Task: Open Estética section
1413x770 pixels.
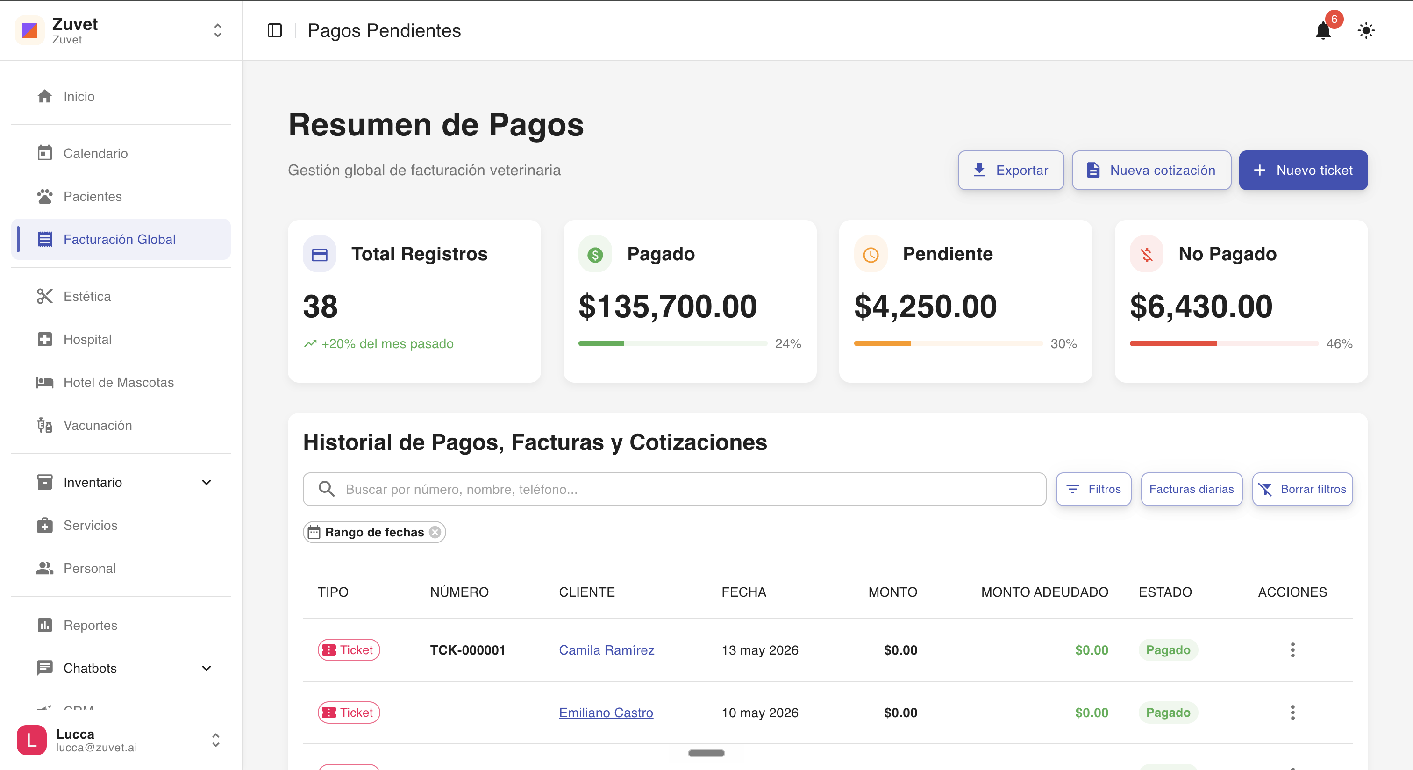Action: (121, 296)
